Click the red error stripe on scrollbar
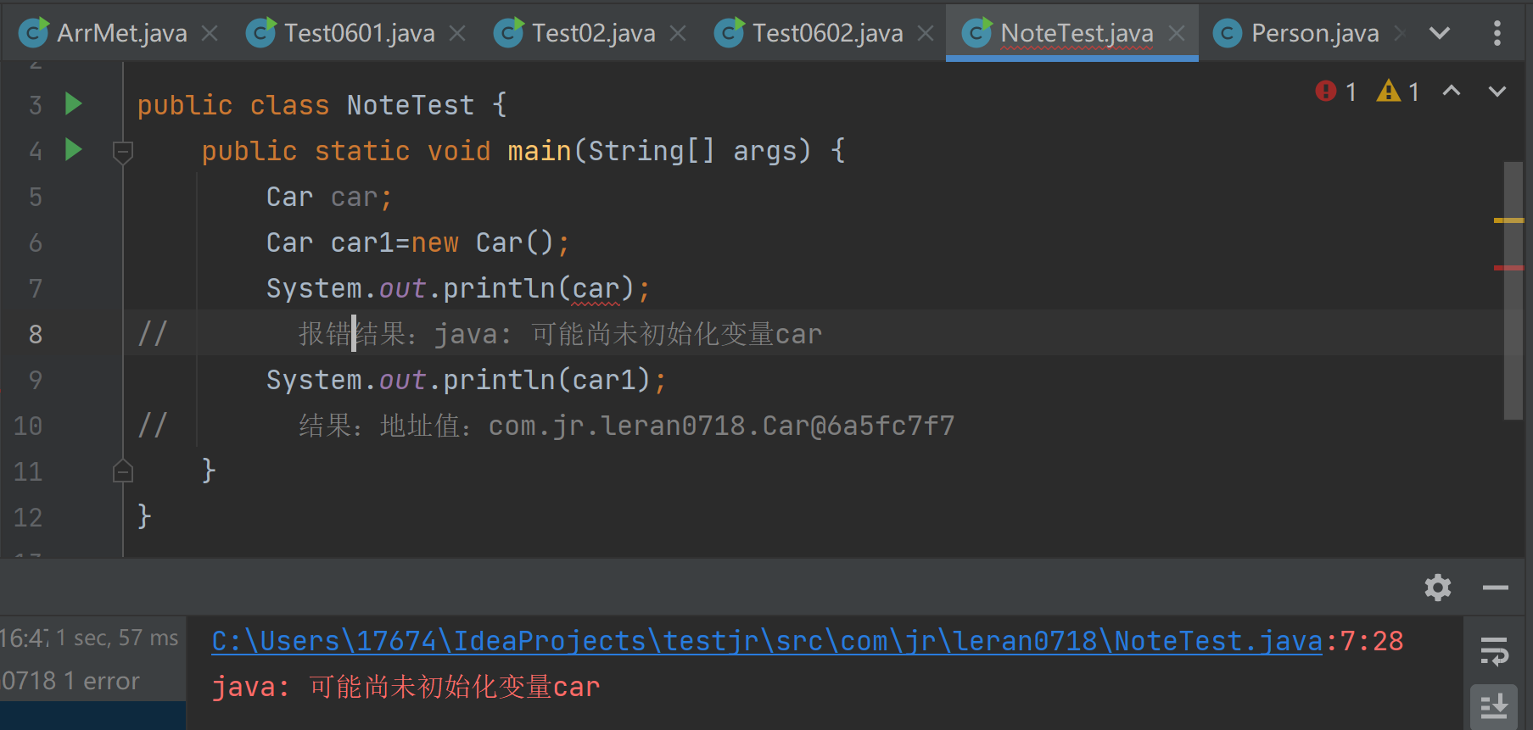This screenshot has height=730, width=1533. click(1508, 268)
